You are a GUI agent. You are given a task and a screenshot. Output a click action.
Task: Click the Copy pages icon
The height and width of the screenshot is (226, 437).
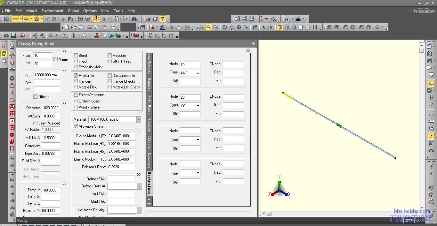pyautogui.click(x=97, y=27)
